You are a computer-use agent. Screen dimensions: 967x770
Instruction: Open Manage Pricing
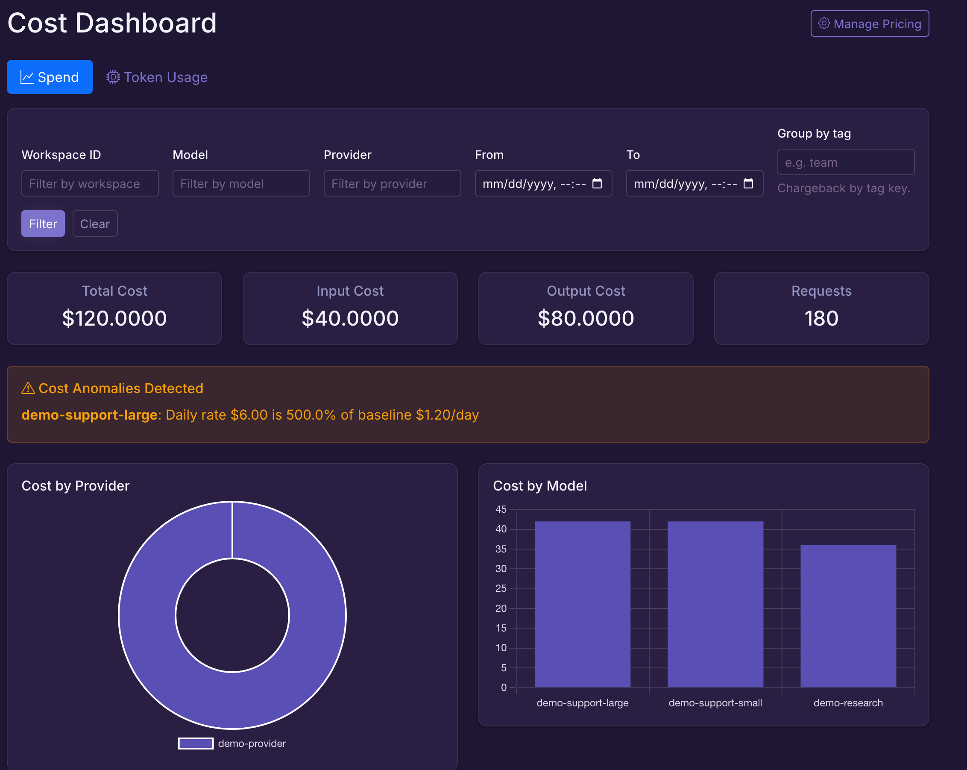(870, 24)
